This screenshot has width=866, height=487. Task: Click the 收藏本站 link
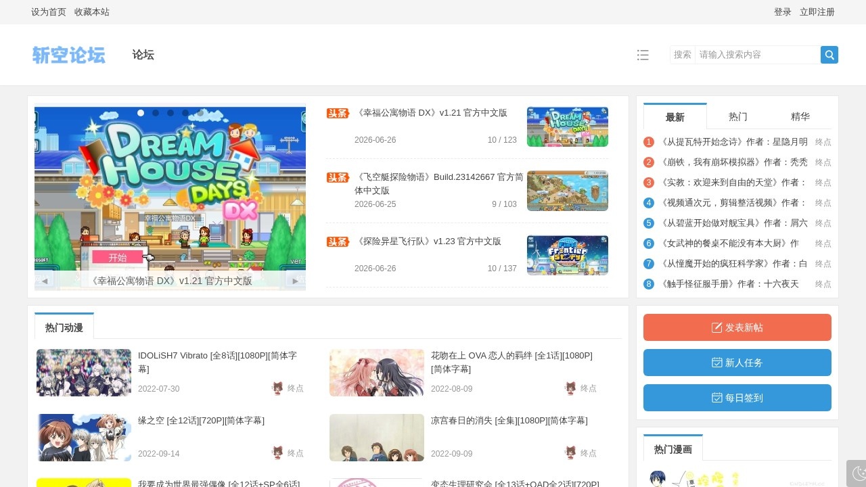[x=92, y=12]
